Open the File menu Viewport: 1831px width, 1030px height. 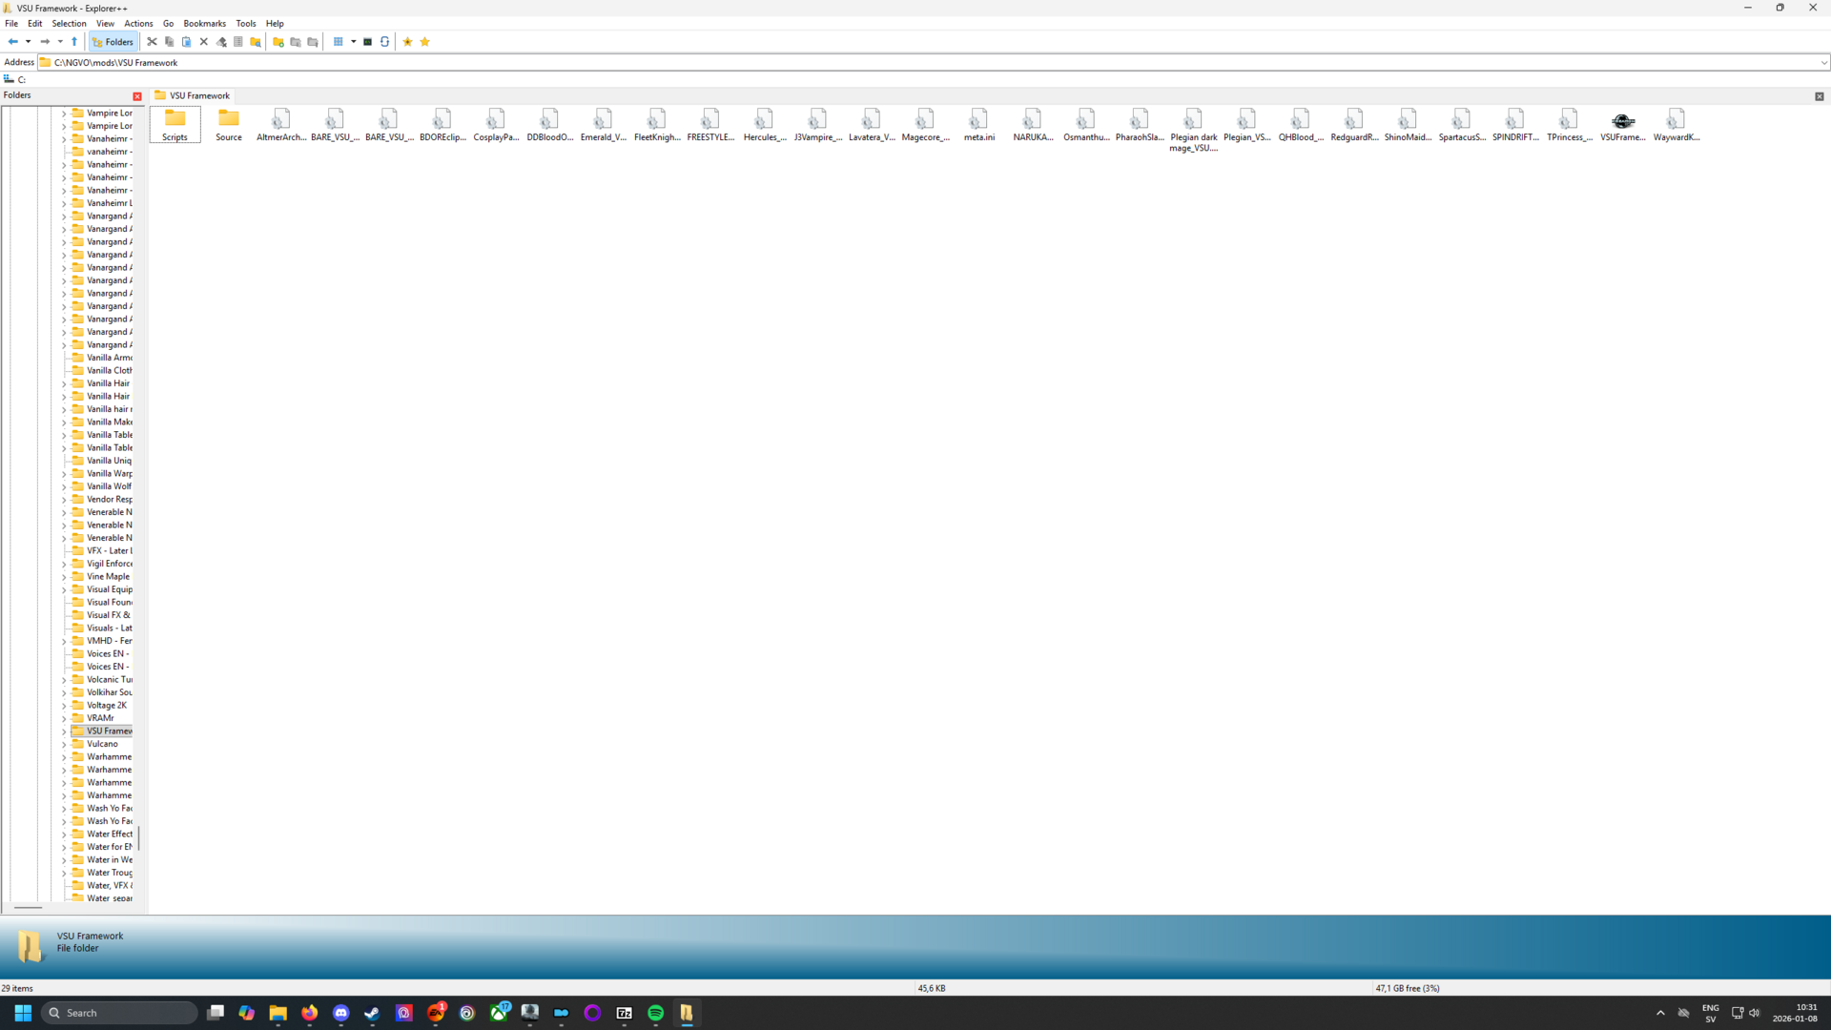pos(11,23)
